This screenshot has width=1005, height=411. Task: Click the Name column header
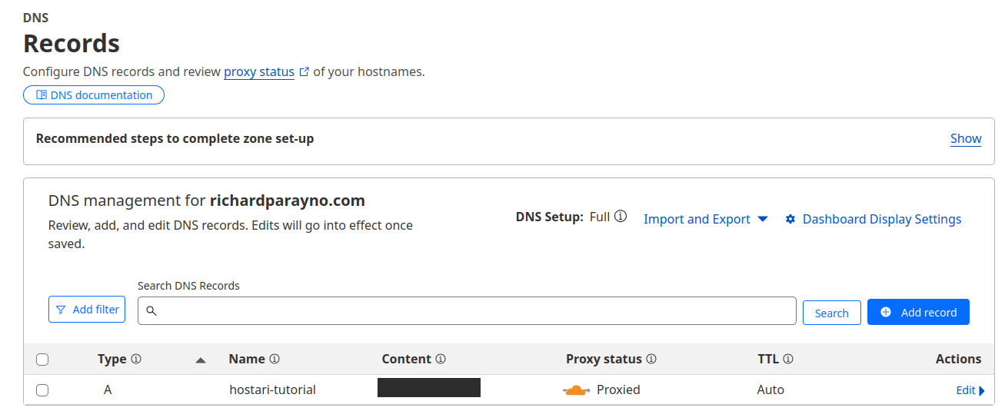[x=247, y=359]
